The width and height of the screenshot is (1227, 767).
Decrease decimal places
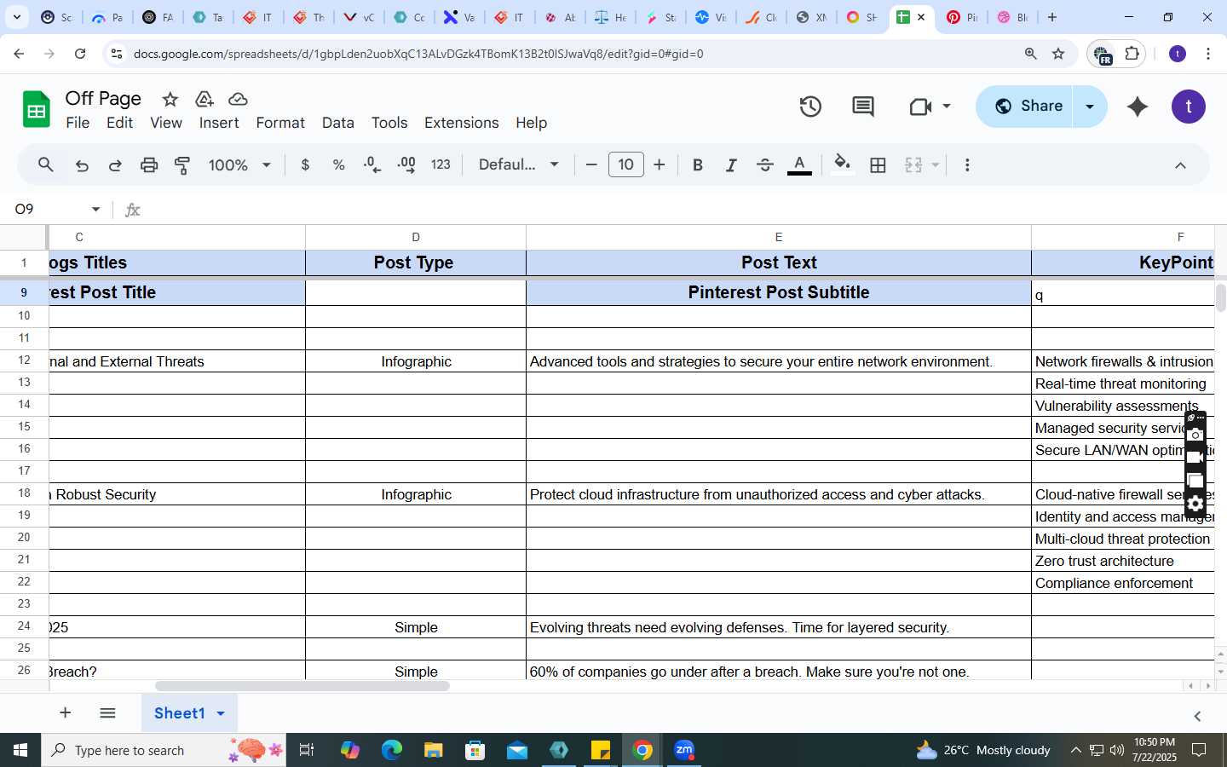(x=372, y=165)
